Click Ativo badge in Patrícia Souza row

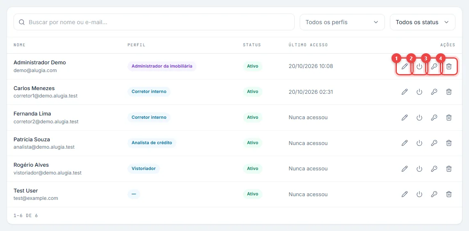pyautogui.click(x=253, y=143)
